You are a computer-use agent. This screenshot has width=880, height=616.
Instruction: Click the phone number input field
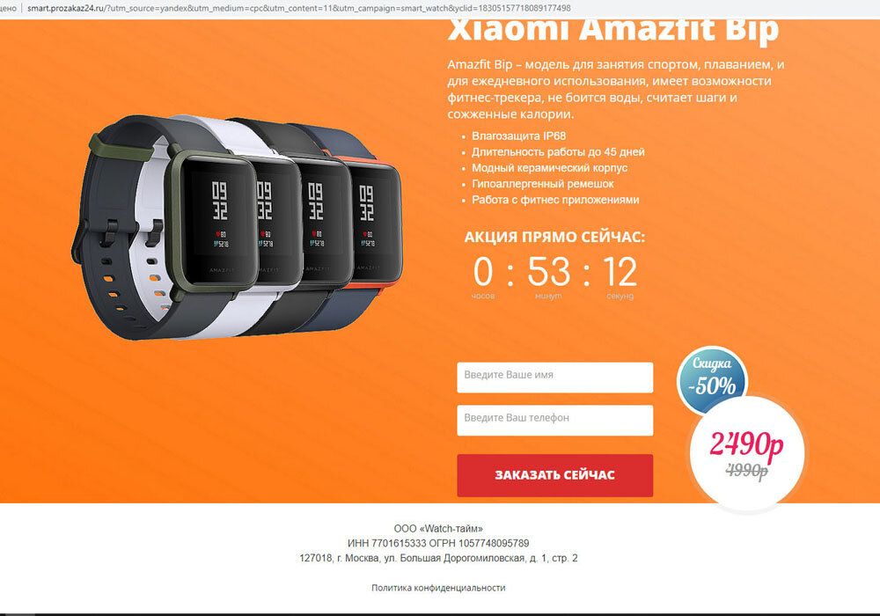[x=555, y=421]
